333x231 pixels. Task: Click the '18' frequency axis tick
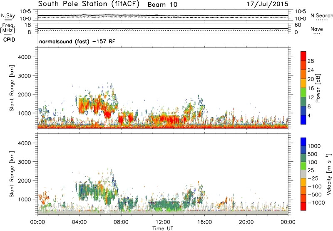point(27,25)
